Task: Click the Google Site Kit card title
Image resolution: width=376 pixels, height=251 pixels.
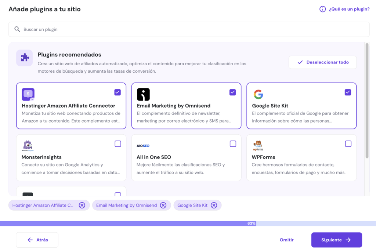Action: click(x=270, y=106)
